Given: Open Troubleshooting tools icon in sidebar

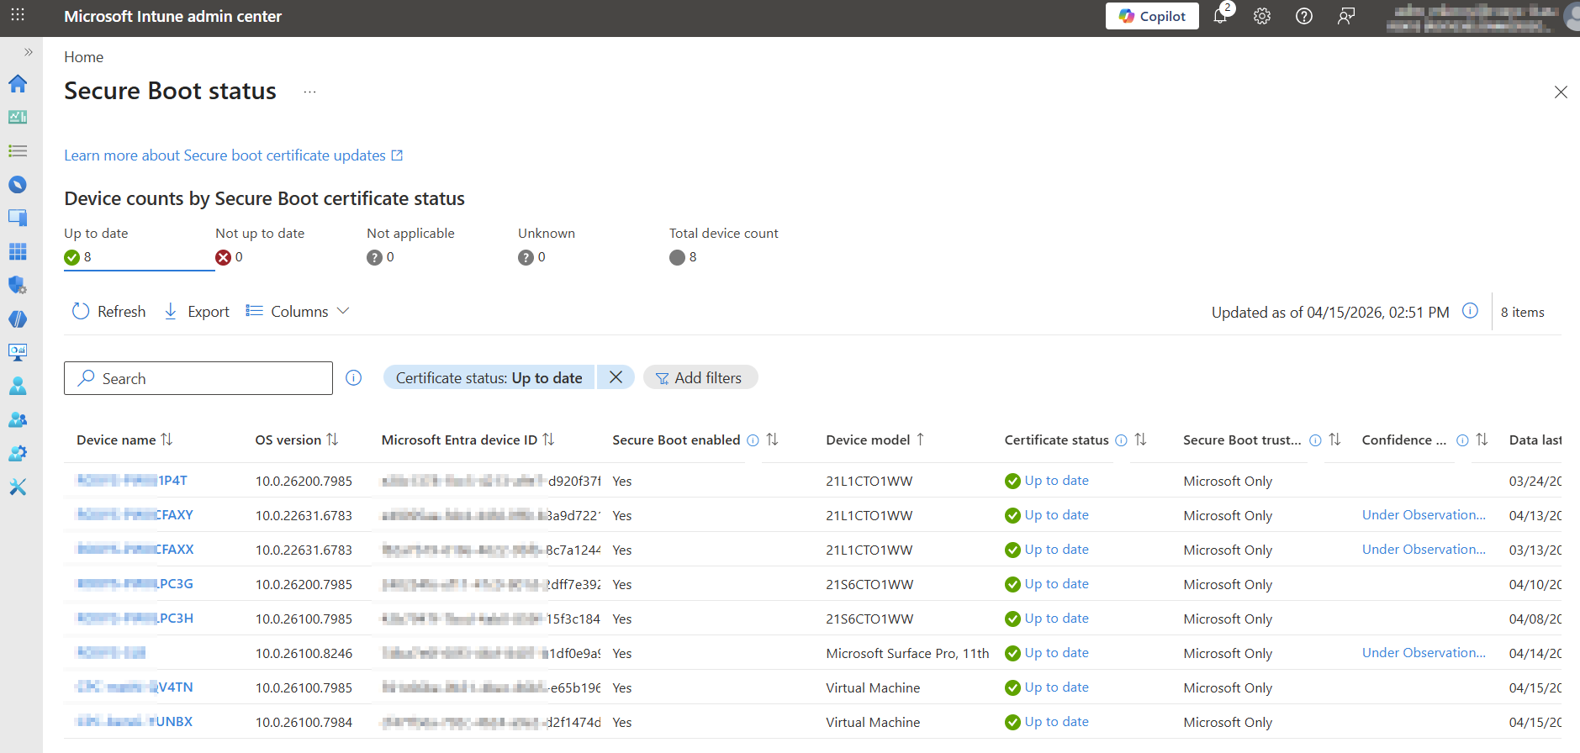Looking at the screenshot, I should (18, 487).
